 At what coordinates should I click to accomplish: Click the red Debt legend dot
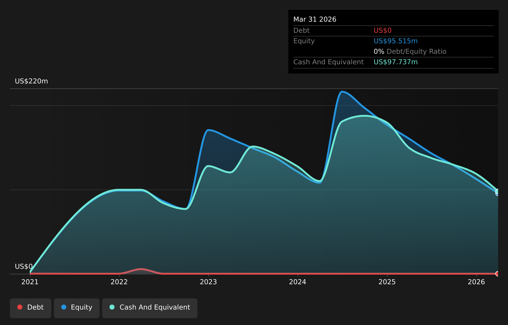coord(20,307)
